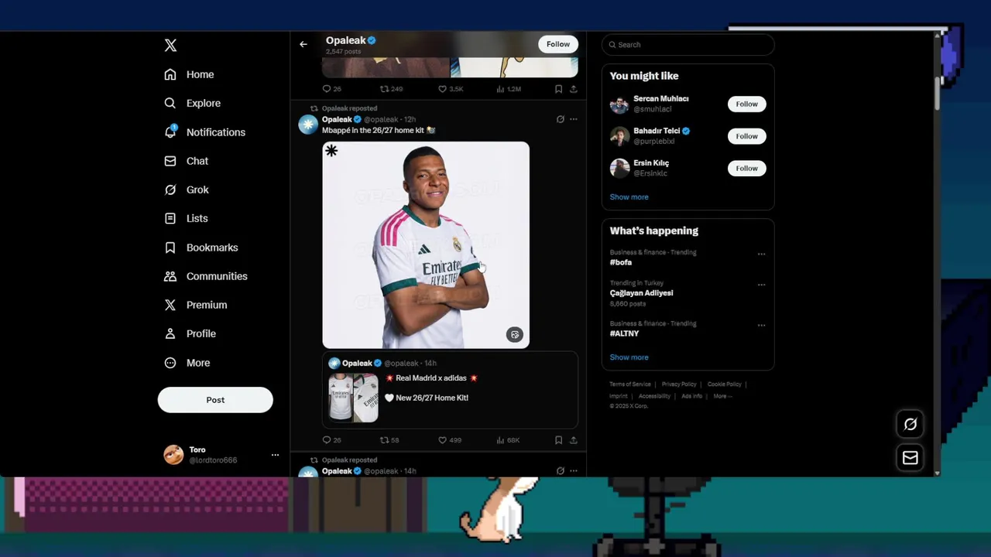Open three-dot menu on the bottom 14h post
The image size is (991, 557).
click(573, 470)
